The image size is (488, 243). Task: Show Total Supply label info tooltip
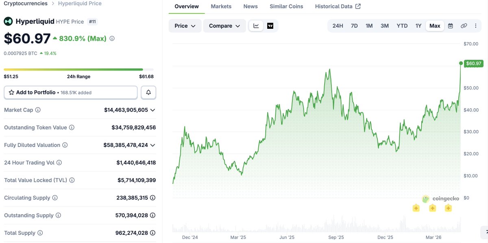[40, 233]
